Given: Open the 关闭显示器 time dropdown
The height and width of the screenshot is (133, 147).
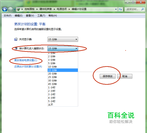Looking at the screenshot, I should [x=63, y=39].
